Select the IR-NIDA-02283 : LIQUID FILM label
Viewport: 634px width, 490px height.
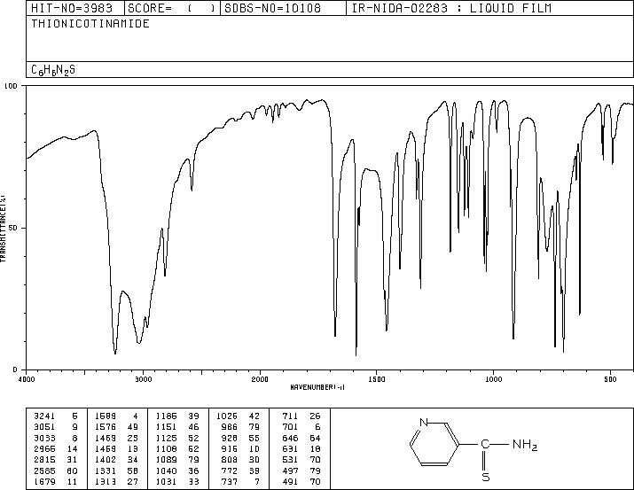[x=451, y=8]
